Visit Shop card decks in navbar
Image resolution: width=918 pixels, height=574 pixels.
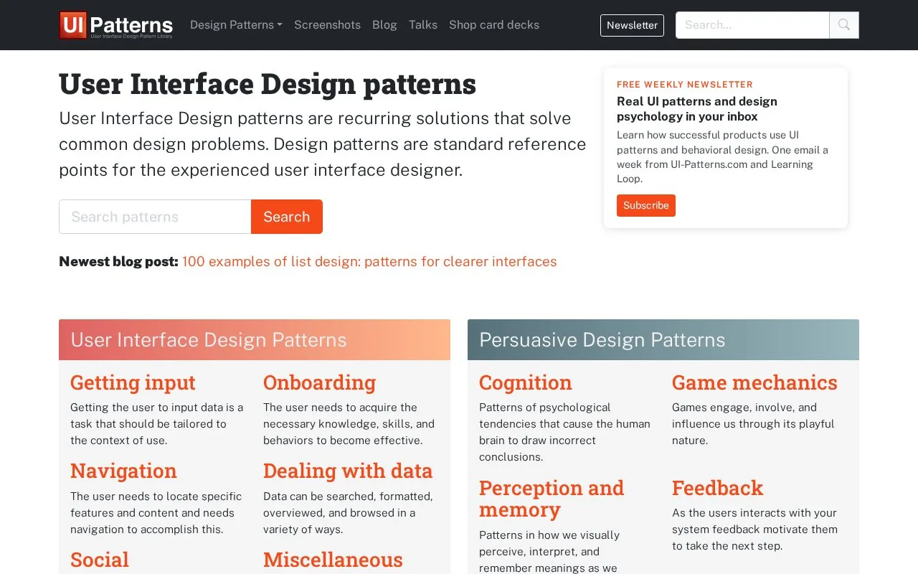point(494,25)
